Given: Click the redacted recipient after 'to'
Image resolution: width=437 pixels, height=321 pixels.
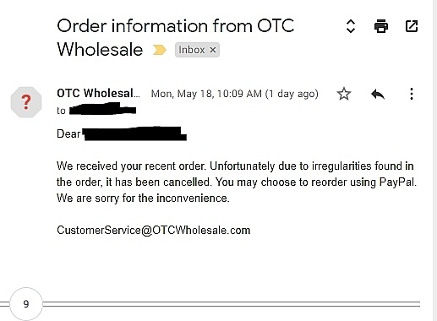Looking at the screenshot, I should click(x=102, y=109).
